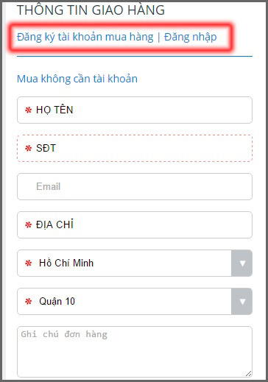Viewport: 268px width, 382px height.
Task: Click red asterisk beside Quận 10
Action: (29, 302)
